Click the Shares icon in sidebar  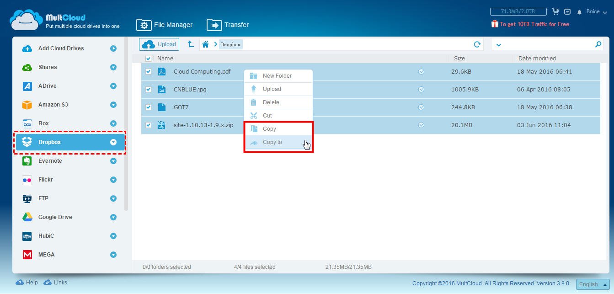27,67
